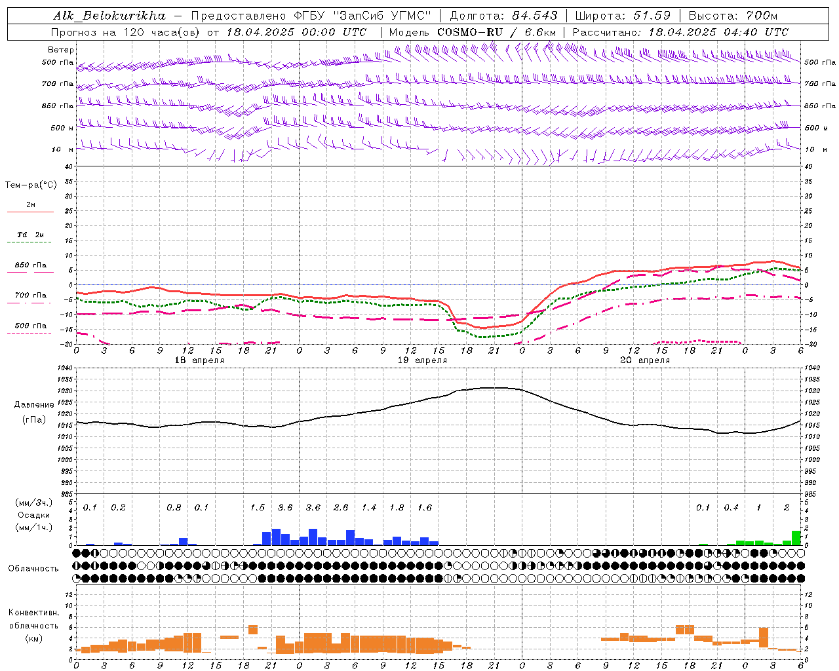Click the "Td 2м" dew point legend entry

pyautogui.click(x=31, y=235)
